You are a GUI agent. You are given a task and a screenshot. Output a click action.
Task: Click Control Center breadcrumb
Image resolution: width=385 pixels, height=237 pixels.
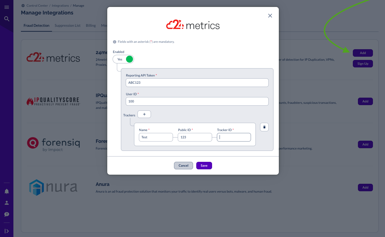pyautogui.click(x=37, y=6)
